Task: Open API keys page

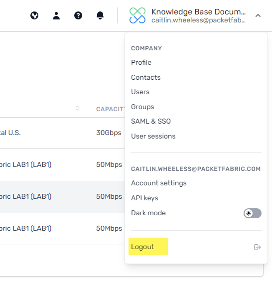Action: tap(144, 198)
